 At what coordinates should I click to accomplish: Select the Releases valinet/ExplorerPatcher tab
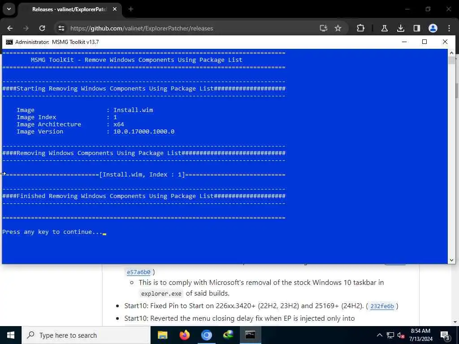pos(69,9)
